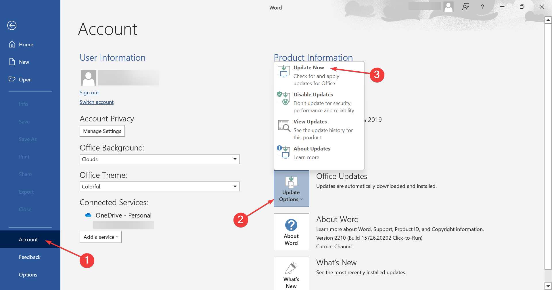Click the What's New megaphone button
The image size is (552, 290).
(x=291, y=273)
